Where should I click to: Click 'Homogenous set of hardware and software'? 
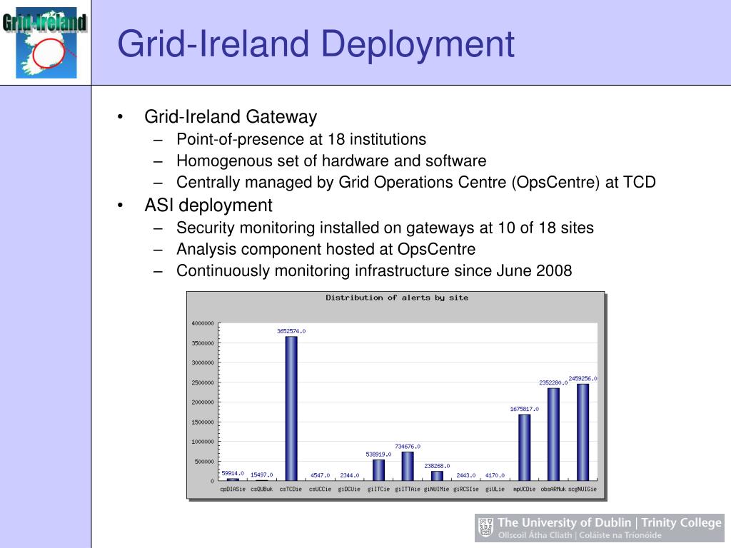point(331,161)
